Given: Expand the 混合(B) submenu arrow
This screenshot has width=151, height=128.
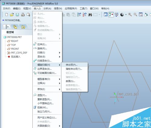Looking at the screenshot, I should click(59, 57).
